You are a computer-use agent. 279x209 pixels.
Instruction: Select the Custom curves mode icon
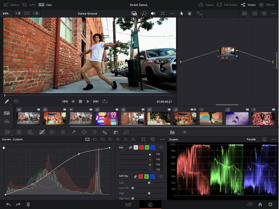(x=87, y=139)
